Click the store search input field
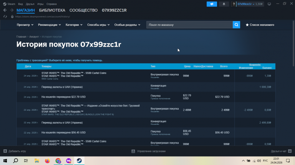The height and width of the screenshot is (165, 295). (189, 25)
